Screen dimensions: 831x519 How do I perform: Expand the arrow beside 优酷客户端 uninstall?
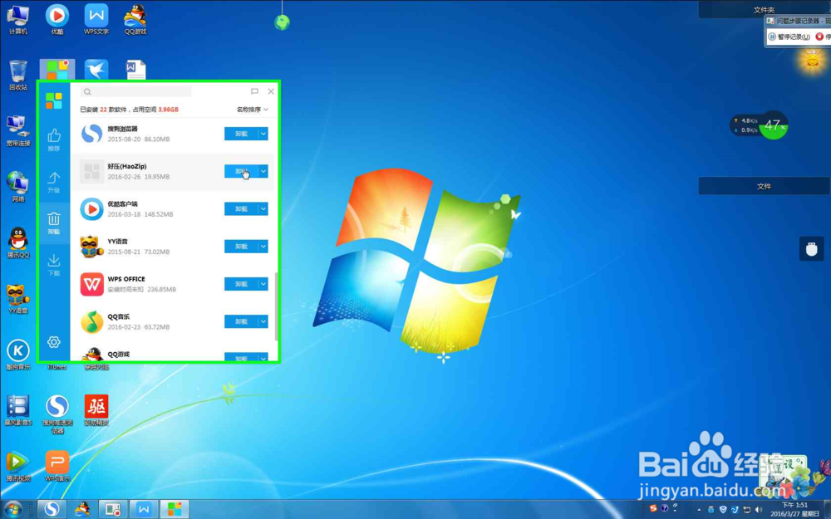tap(263, 209)
